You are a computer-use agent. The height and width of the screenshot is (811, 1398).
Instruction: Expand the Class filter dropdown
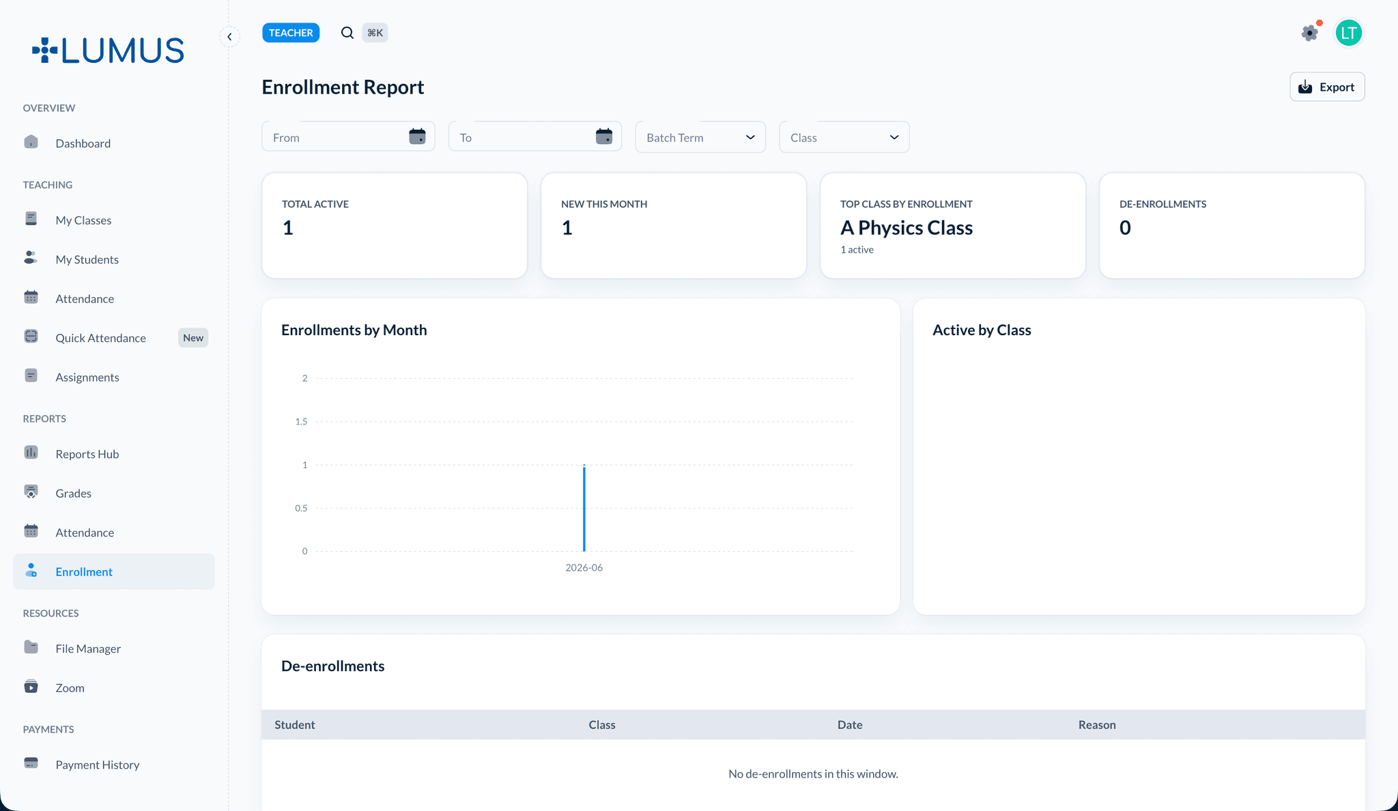tap(844, 137)
